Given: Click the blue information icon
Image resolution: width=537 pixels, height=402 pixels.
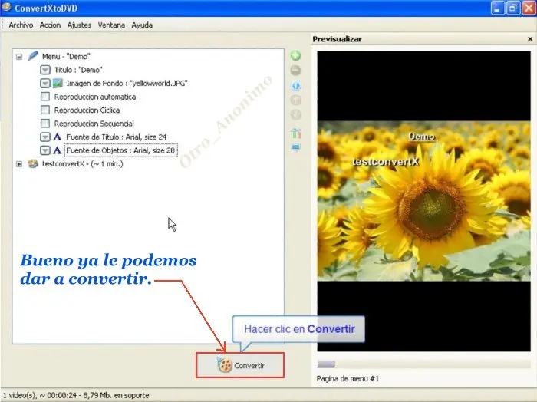Looking at the screenshot, I should click(296, 85).
